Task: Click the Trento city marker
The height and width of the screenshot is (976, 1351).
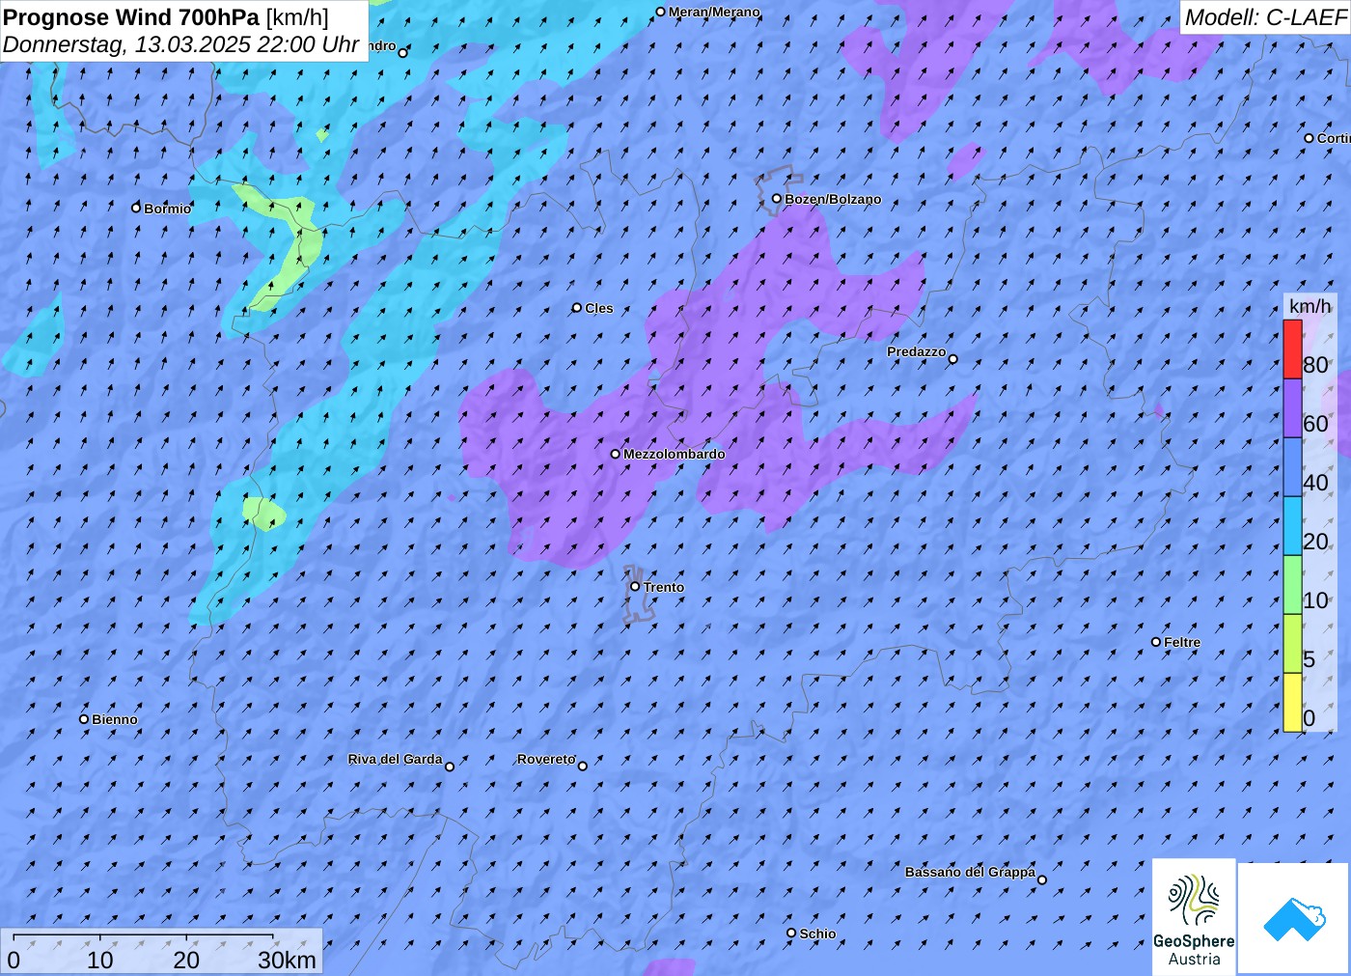Action: 635,586
